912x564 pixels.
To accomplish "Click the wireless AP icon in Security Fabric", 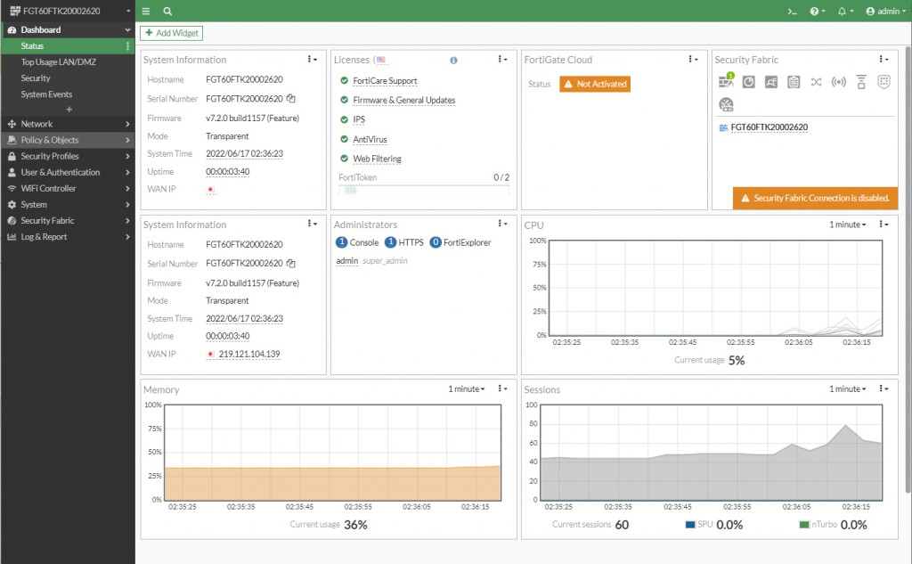I will (x=838, y=82).
